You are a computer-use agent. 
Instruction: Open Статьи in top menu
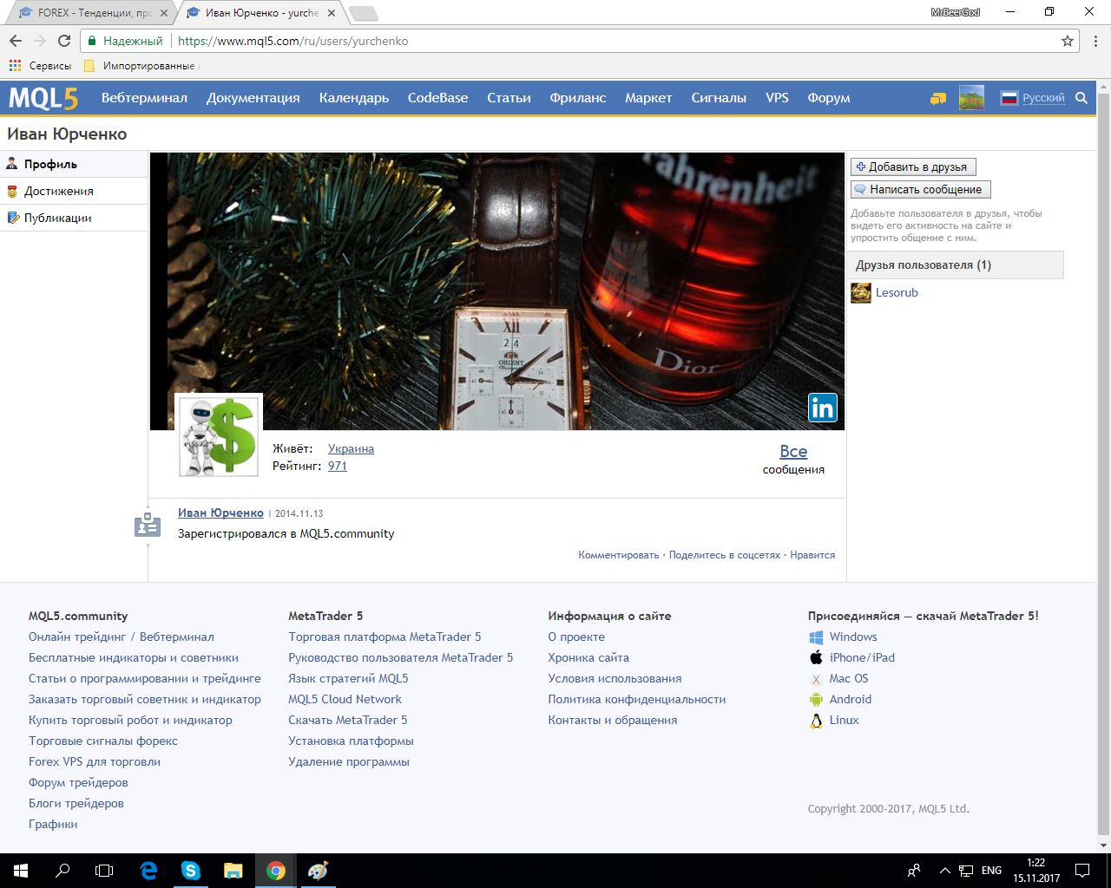[509, 98]
